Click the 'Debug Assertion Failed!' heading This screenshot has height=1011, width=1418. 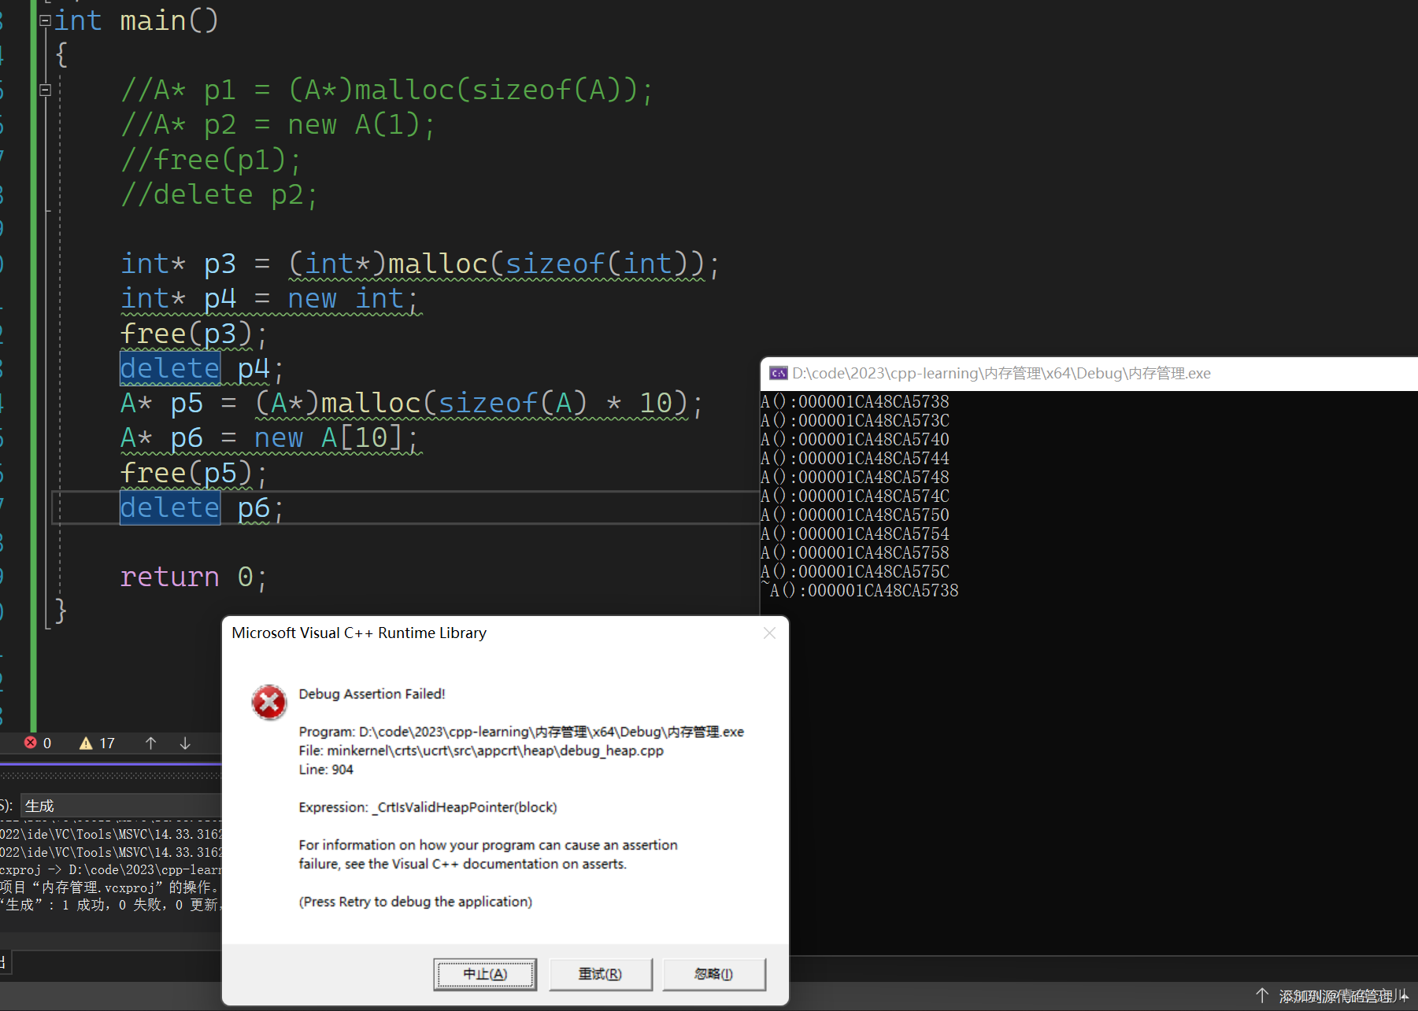372,694
